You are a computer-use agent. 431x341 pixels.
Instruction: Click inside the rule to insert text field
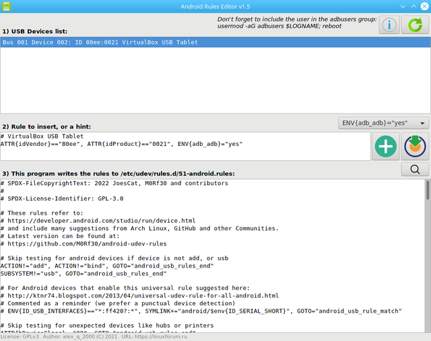pyautogui.click(x=185, y=147)
